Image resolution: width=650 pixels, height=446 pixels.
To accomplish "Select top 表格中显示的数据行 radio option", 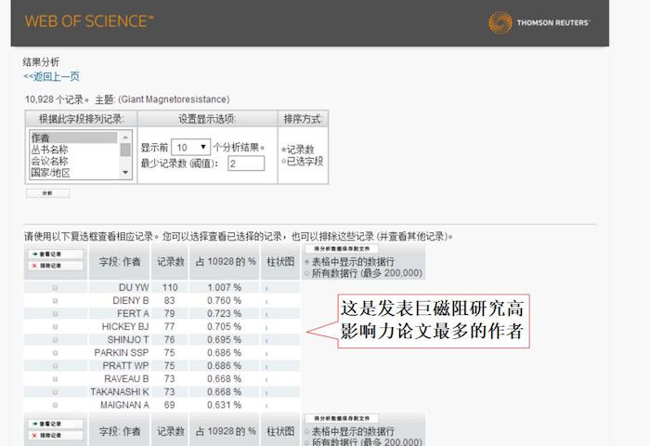I will point(307,262).
